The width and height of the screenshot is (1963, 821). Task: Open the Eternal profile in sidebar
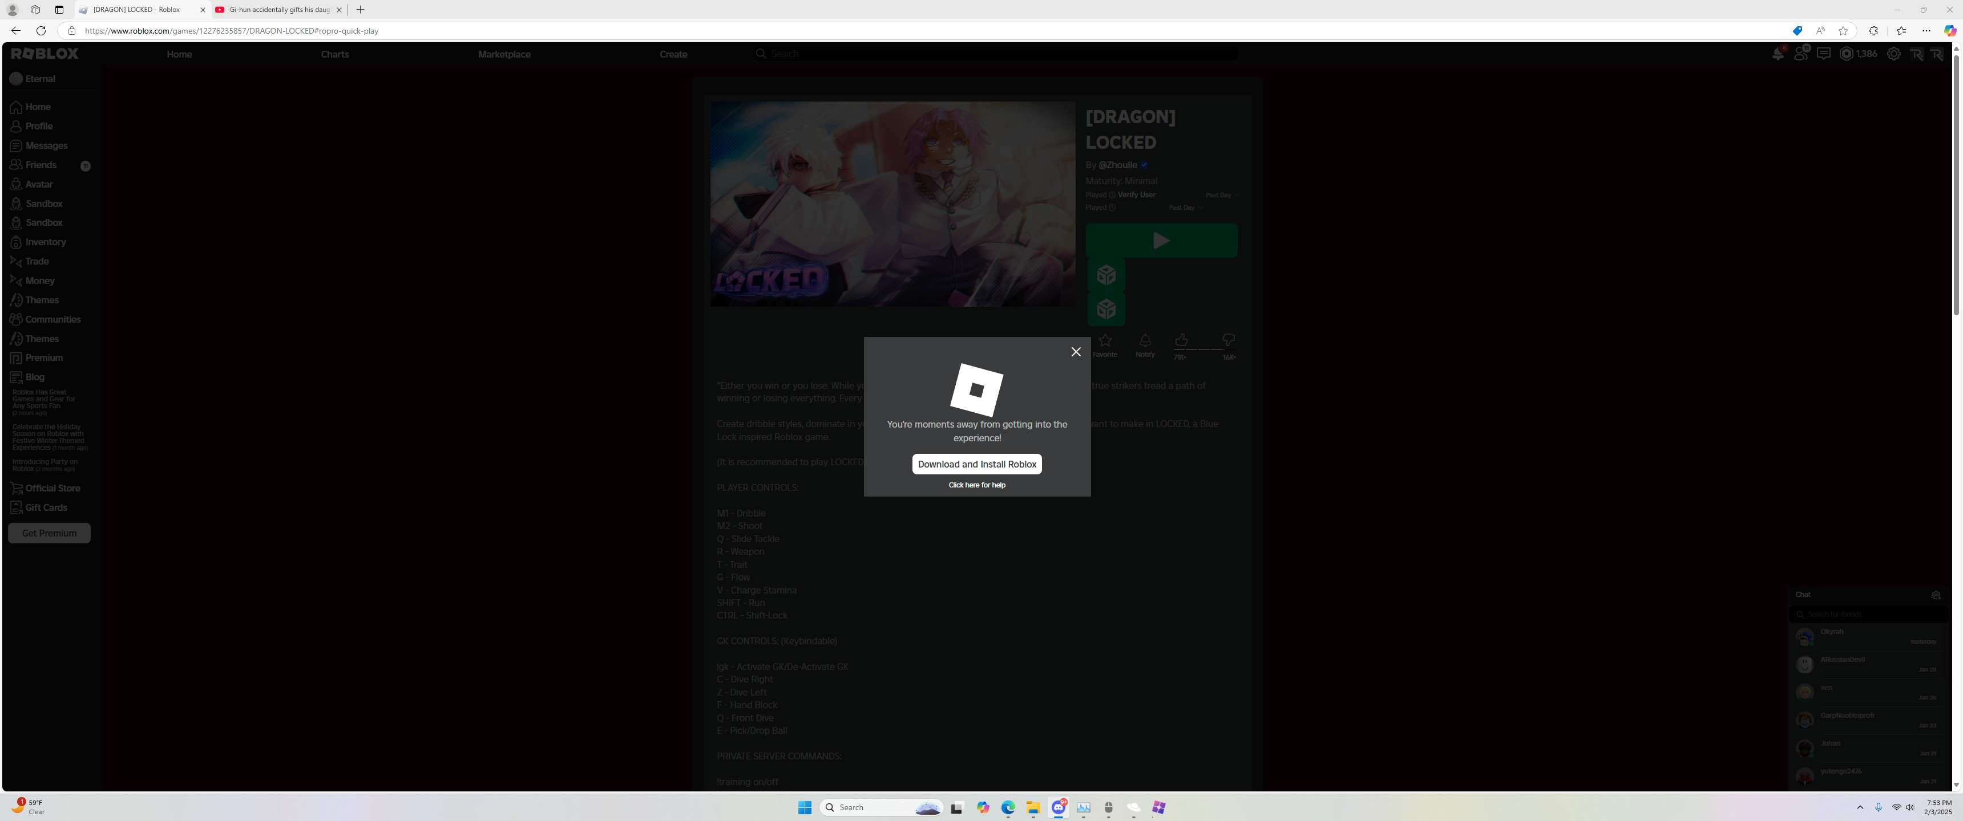[x=34, y=79]
